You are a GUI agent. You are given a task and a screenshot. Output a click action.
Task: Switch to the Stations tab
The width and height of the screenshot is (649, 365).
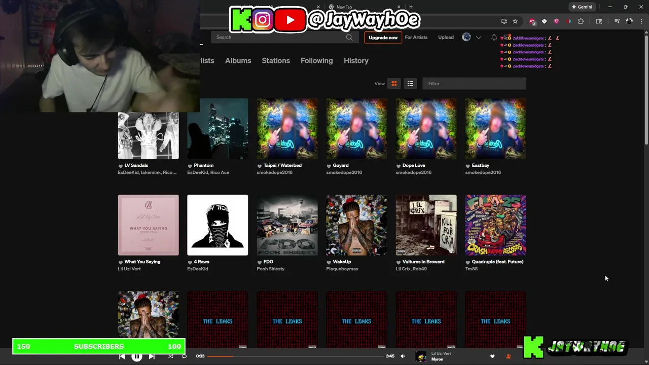point(276,60)
